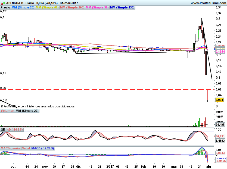Click the volume MM (Simple 20) label

[x=27, y=111]
